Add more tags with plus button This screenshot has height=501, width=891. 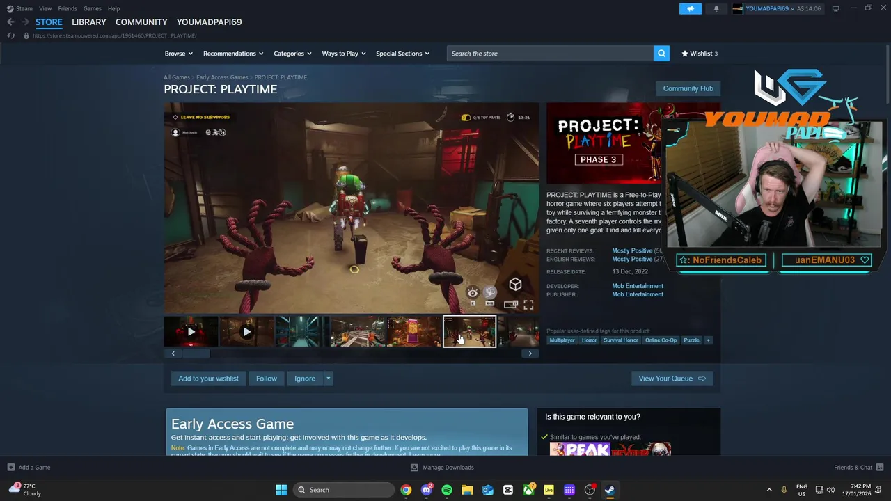[708, 340]
